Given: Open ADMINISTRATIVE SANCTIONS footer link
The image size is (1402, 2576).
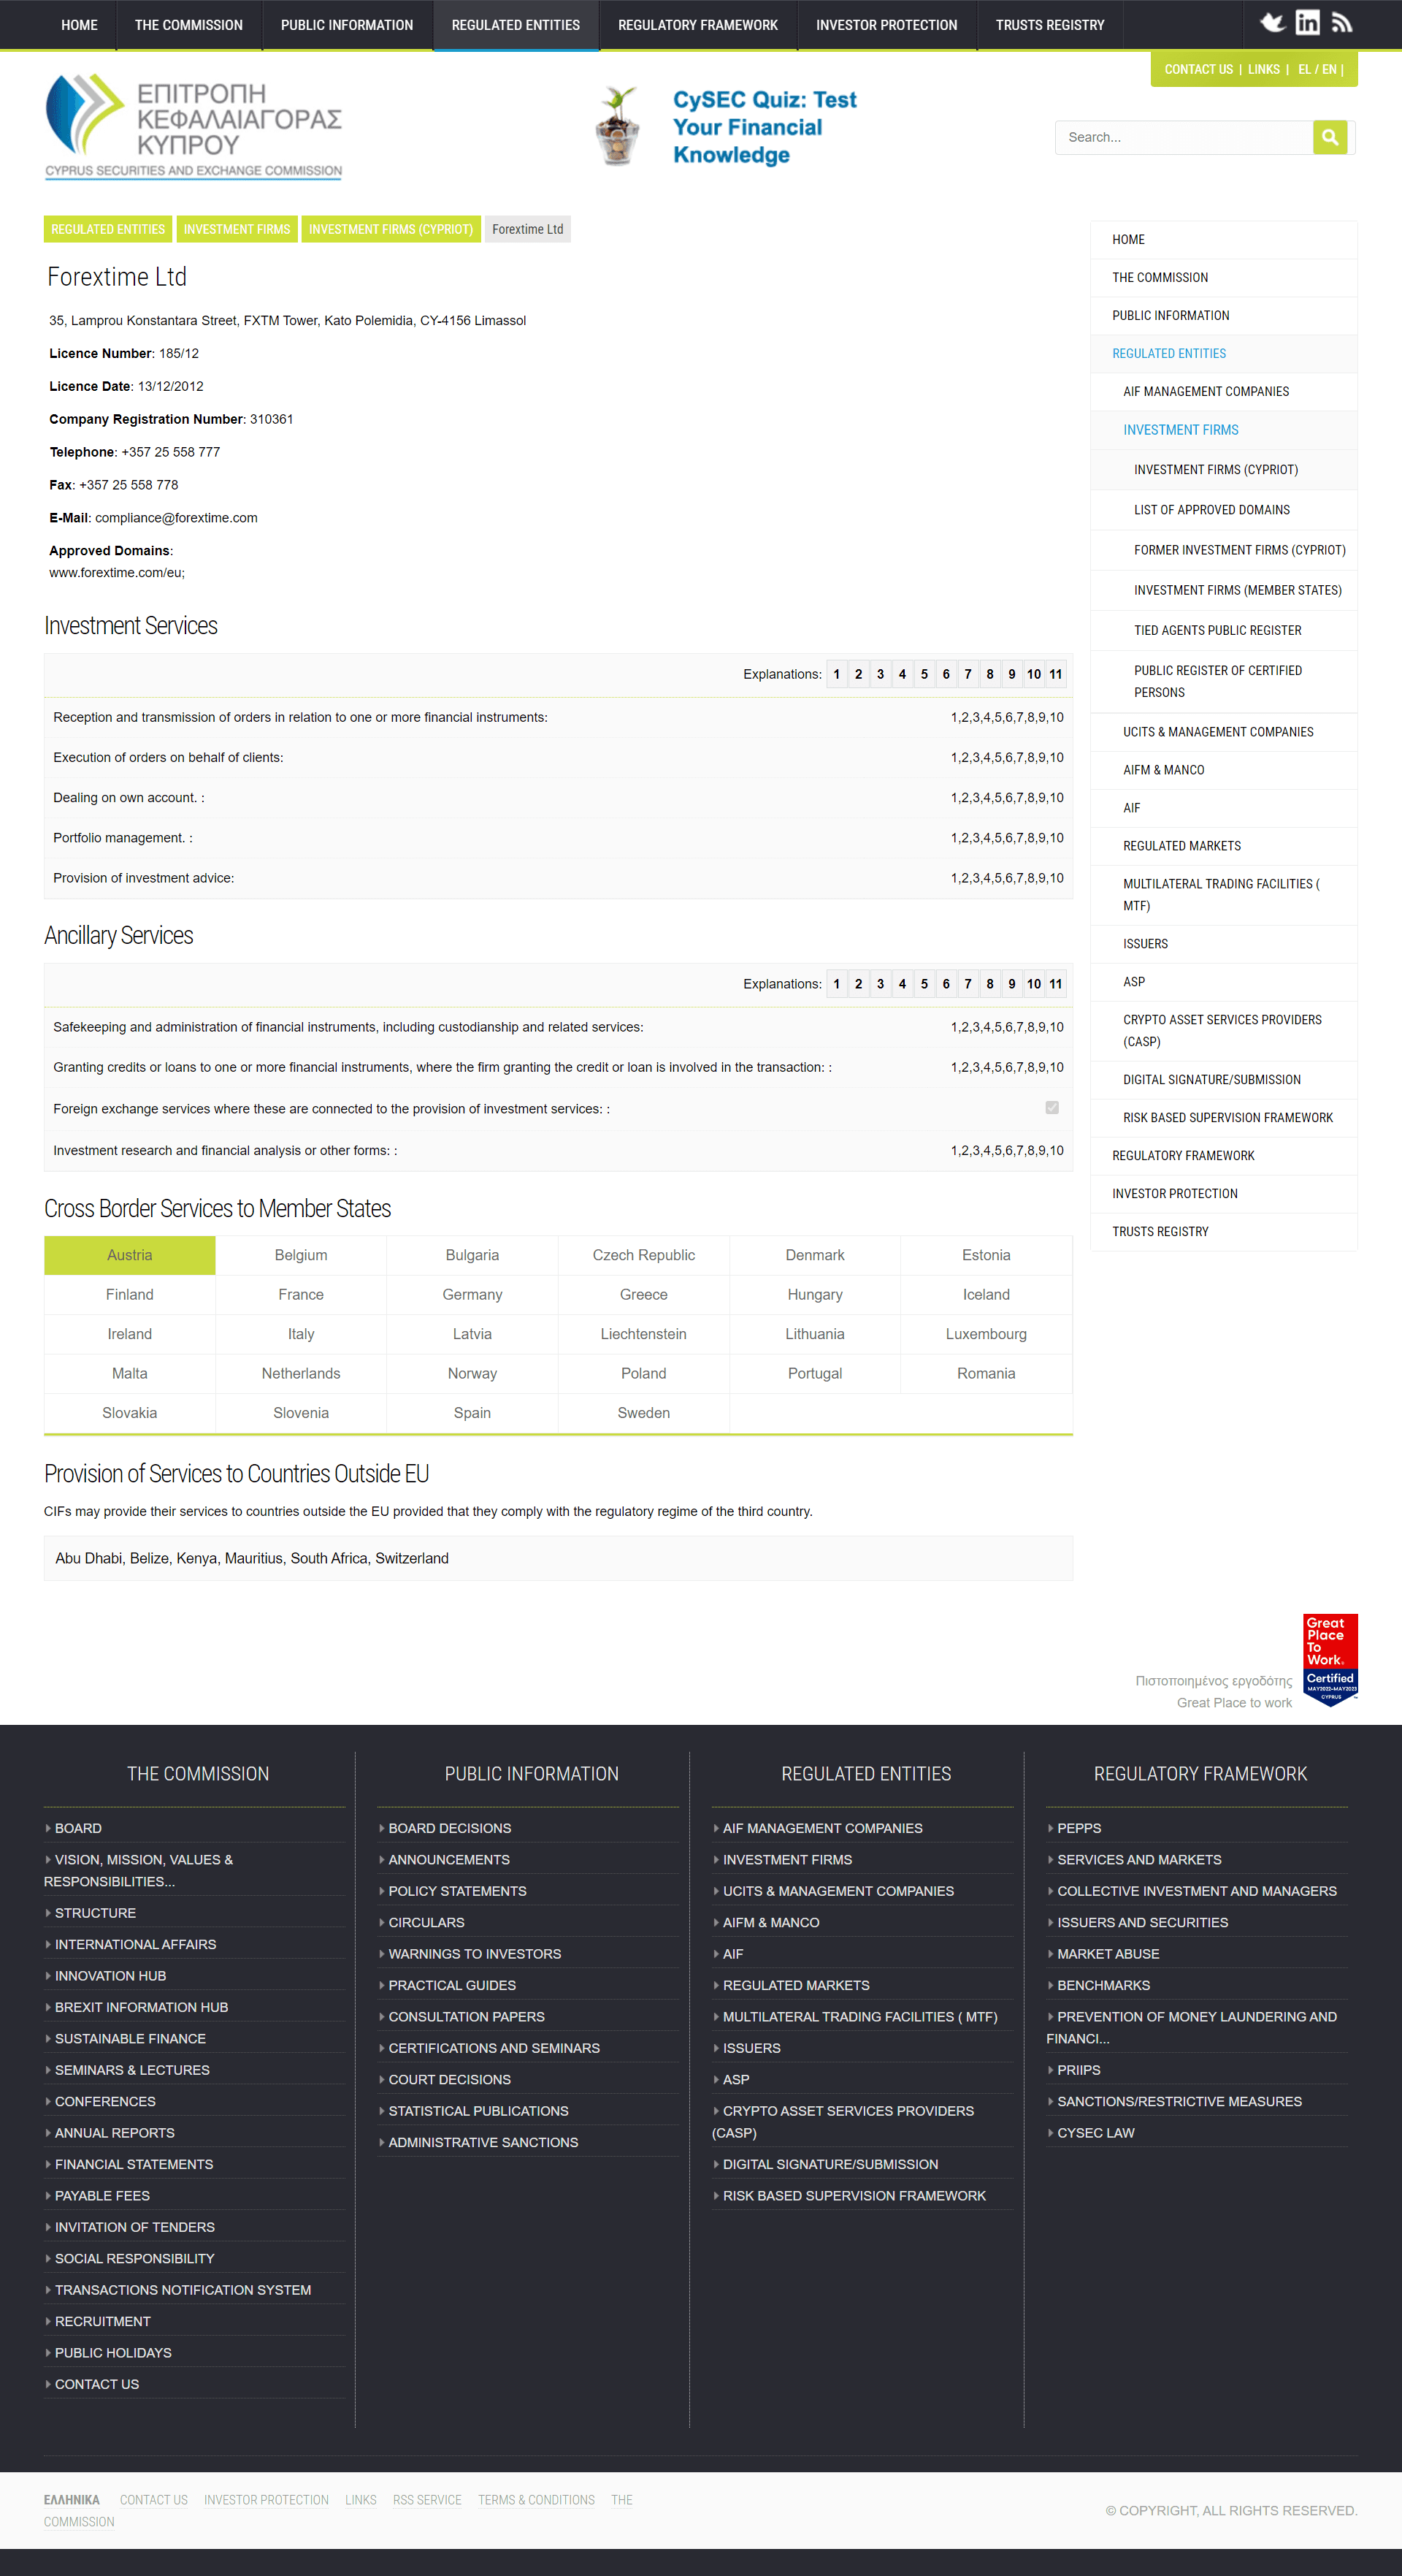Looking at the screenshot, I should point(483,2142).
